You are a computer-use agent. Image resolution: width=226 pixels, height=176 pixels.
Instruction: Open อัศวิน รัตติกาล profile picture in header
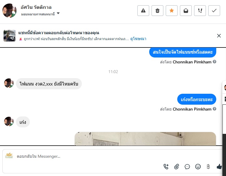tap(9, 11)
